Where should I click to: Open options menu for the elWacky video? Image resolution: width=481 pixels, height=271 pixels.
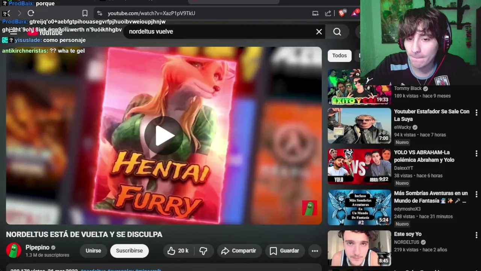[476, 113]
